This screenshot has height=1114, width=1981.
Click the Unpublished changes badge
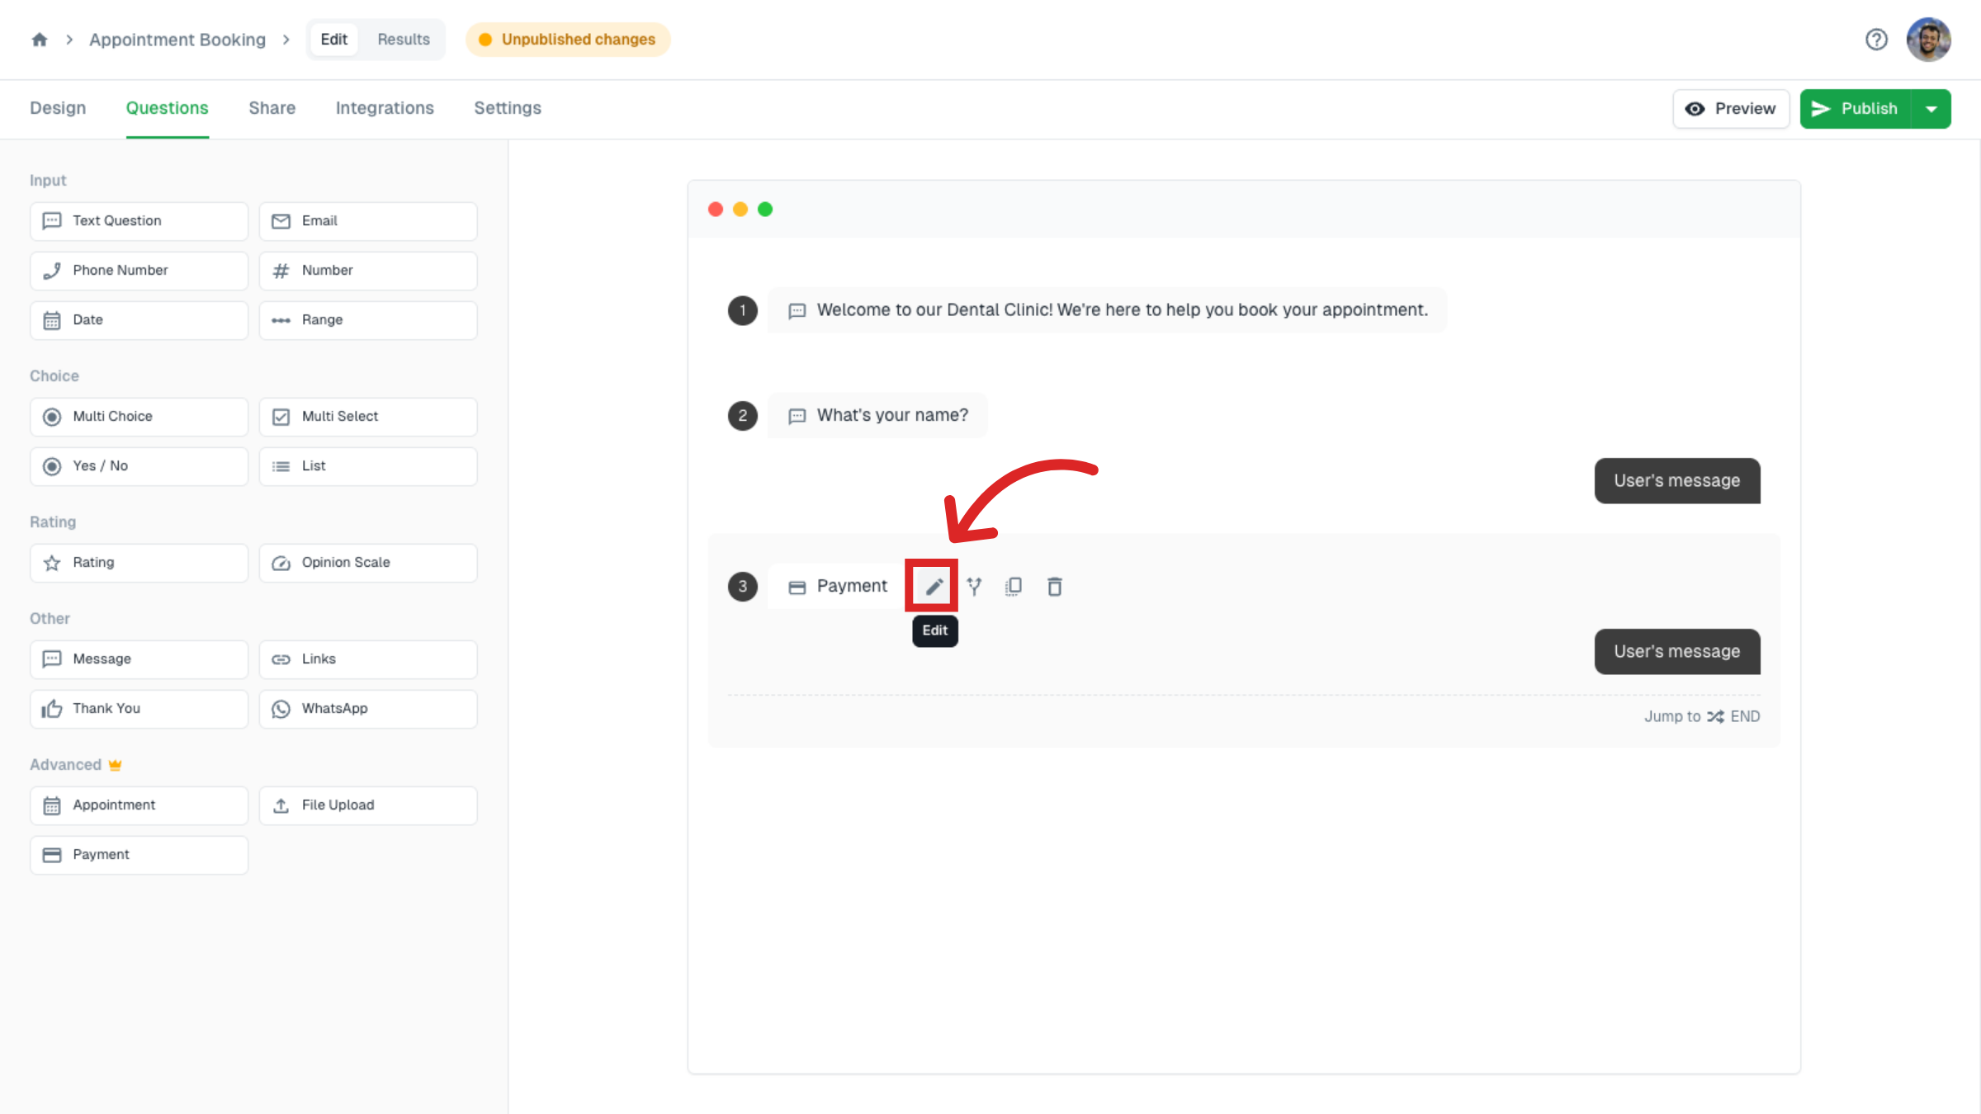(x=568, y=40)
